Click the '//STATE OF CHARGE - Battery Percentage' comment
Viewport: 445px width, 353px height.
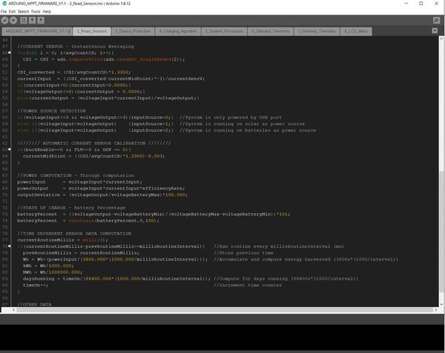[71, 208]
